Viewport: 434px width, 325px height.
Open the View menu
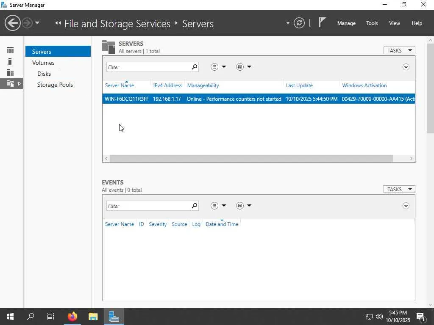click(x=394, y=23)
